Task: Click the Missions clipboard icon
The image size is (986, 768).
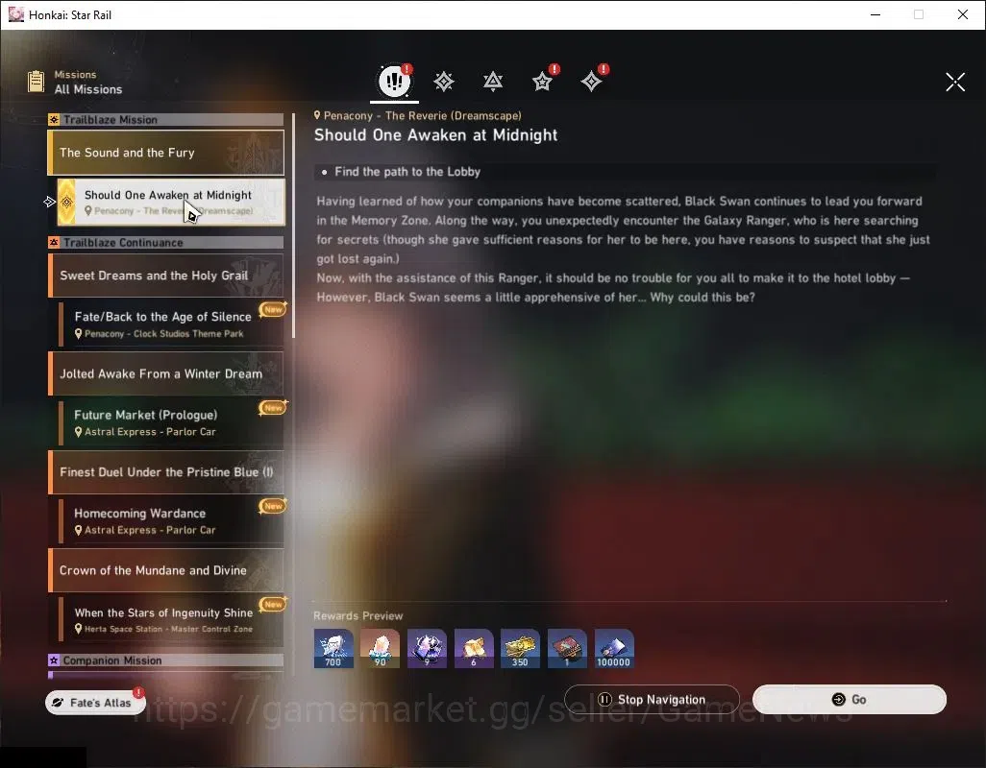Action: 36,82
